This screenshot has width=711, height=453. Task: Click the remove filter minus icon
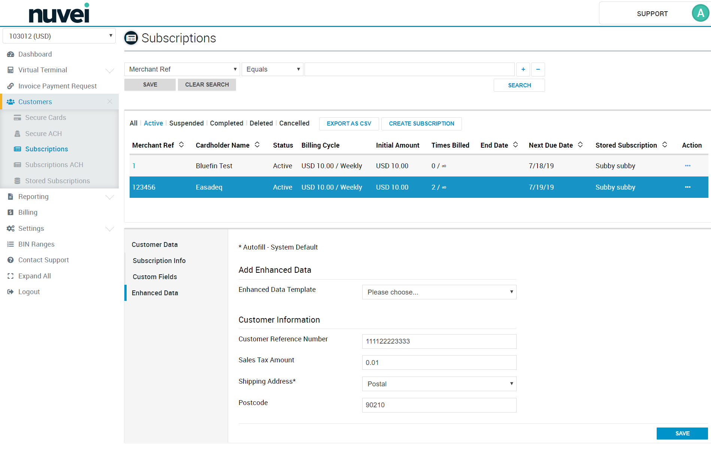coord(538,69)
